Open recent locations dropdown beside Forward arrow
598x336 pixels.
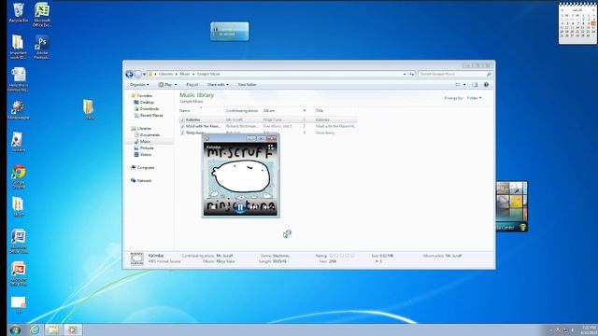point(144,75)
